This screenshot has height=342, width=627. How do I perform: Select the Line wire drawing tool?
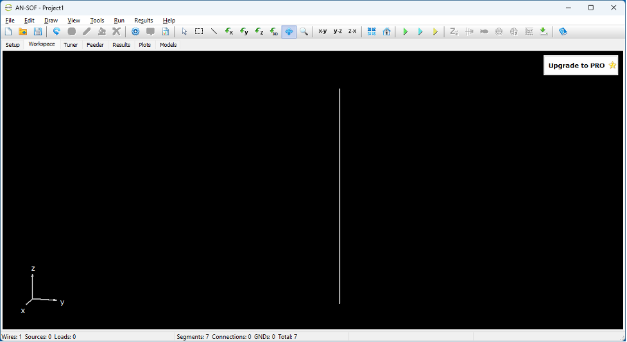click(x=214, y=31)
